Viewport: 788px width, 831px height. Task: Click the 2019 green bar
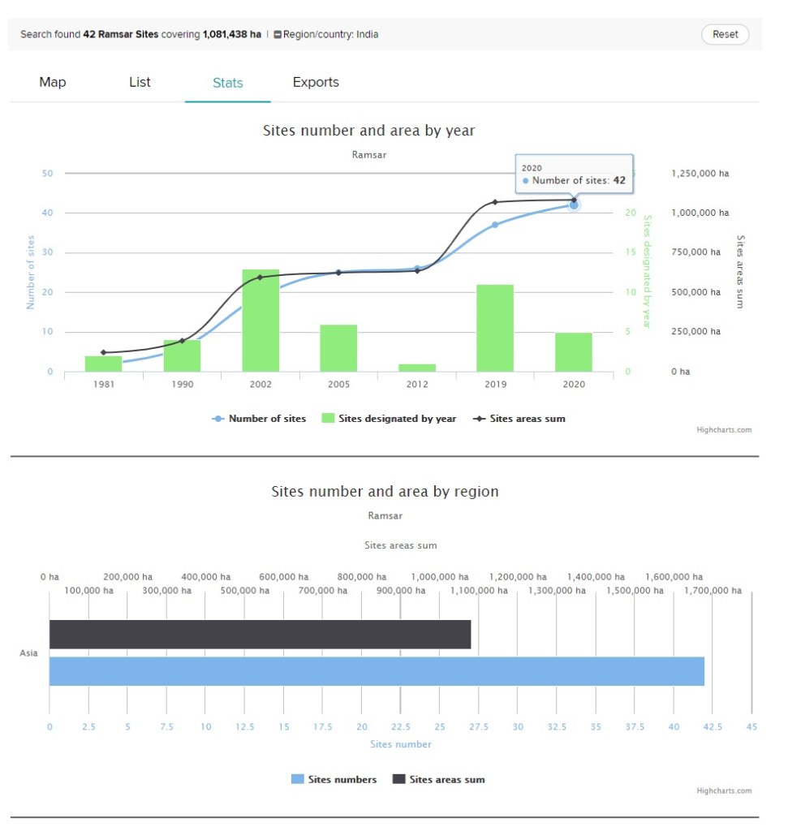(495, 328)
